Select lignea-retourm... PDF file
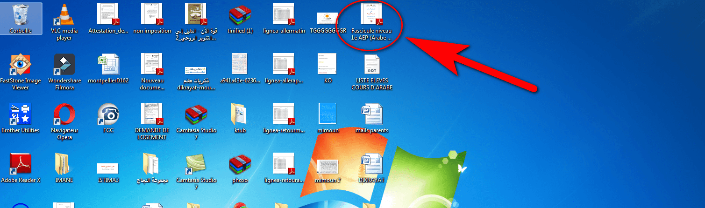This screenshot has height=208, width=705. click(x=284, y=118)
